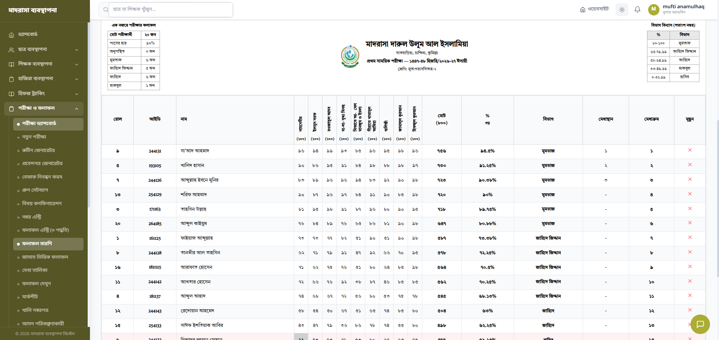Viewport: 719px width, 340px height.
Task: Delete তানভীর আল তাহসিন row via X icon
Action: [690, 252]
